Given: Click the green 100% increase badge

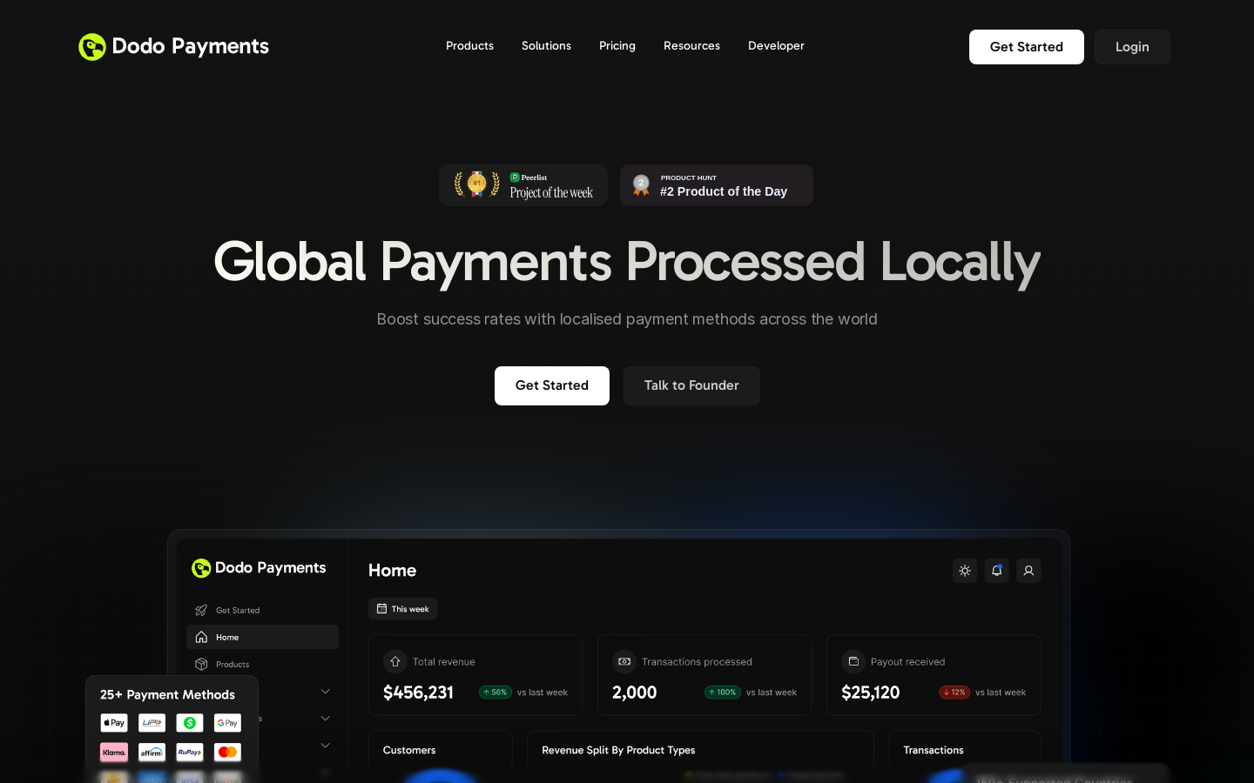Looking at the screenshot, I should (723, 693).
